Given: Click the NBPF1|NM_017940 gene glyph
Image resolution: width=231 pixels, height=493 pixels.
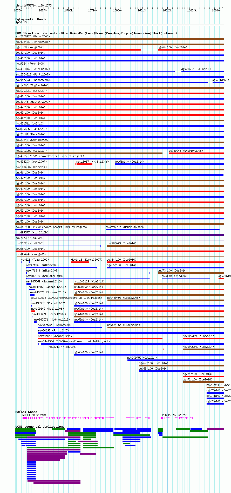Looking at the screenshot, I should 86,418.
